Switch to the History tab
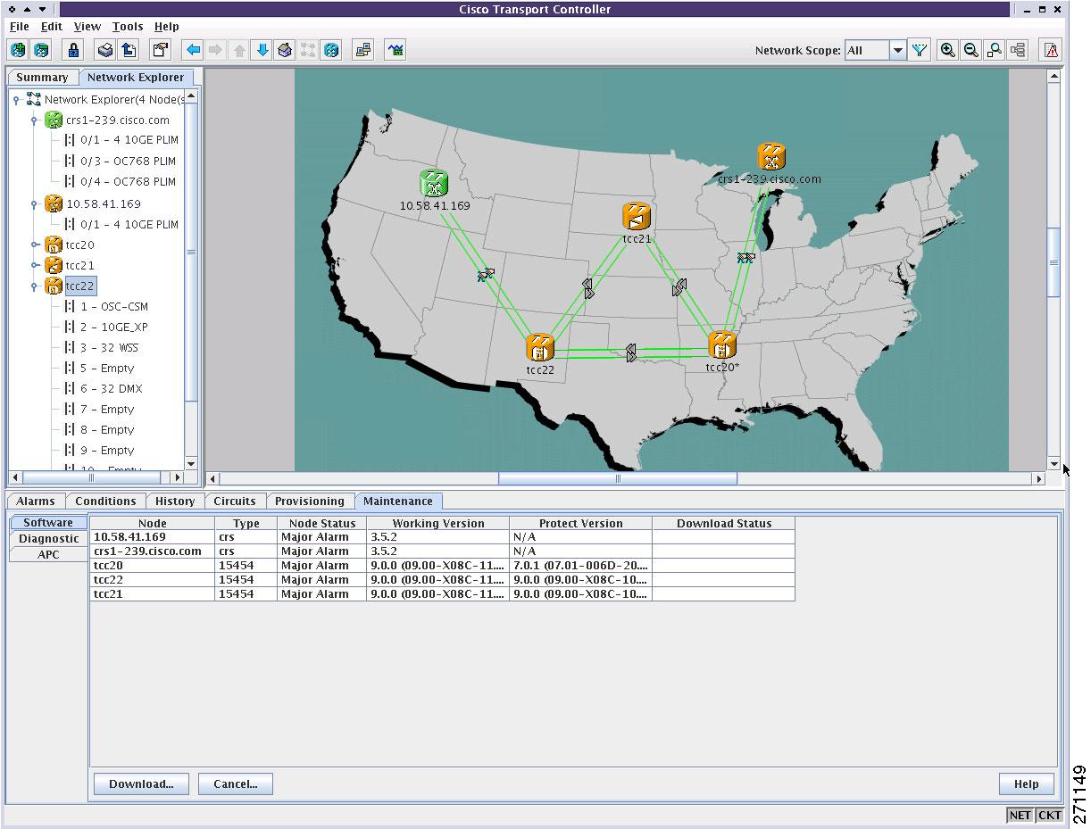The width and height of the screenshot is (1091, 829). click(175, 502)
